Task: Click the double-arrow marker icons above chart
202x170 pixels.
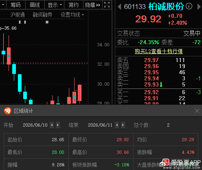Action: 22,22
